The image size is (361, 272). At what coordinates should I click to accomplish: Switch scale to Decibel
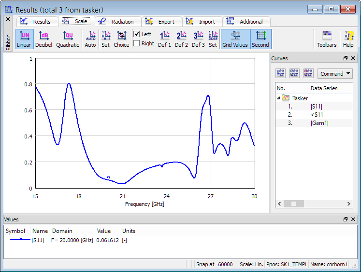[43, 39]
